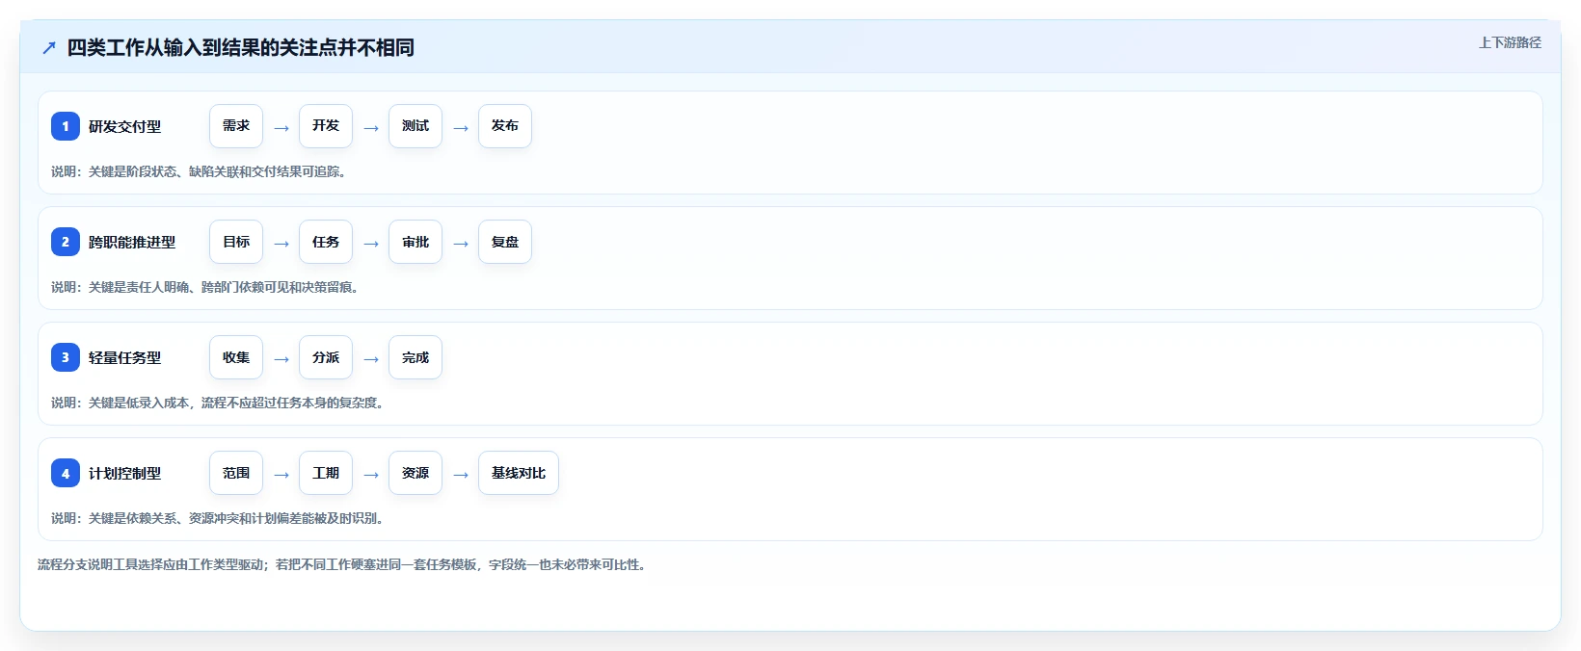
Task: Click the 上下游路径 label in header
Action: tap(1510, 42)
